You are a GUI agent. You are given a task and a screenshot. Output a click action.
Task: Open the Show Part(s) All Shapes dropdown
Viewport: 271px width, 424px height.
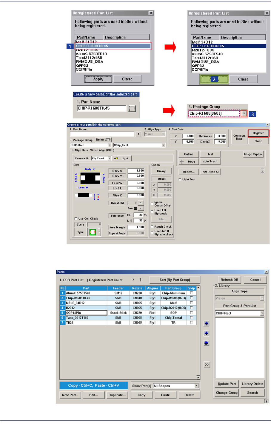196,386
